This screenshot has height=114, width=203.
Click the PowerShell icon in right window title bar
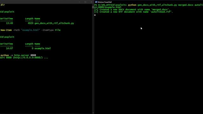(x=96, y=2)
